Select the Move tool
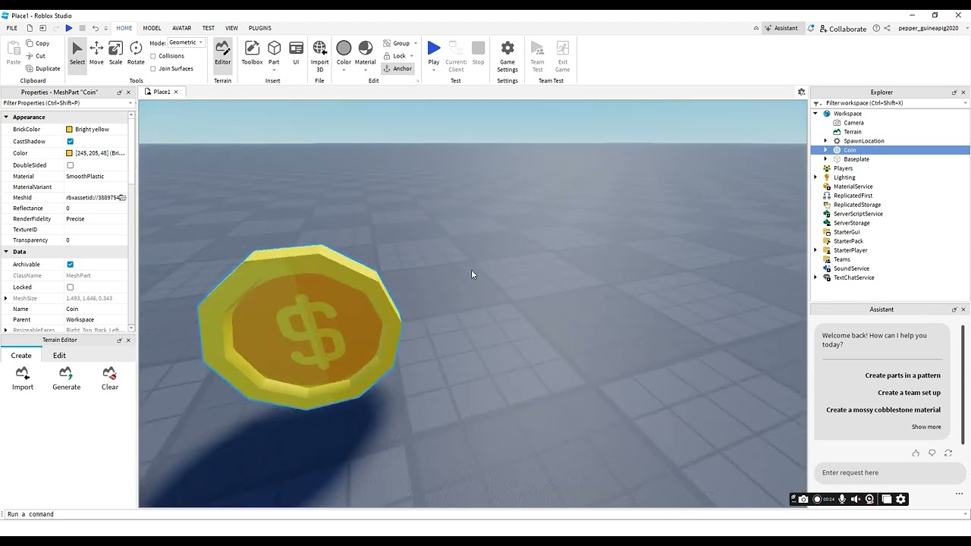The image size is (971, 546). coord(96,53)
